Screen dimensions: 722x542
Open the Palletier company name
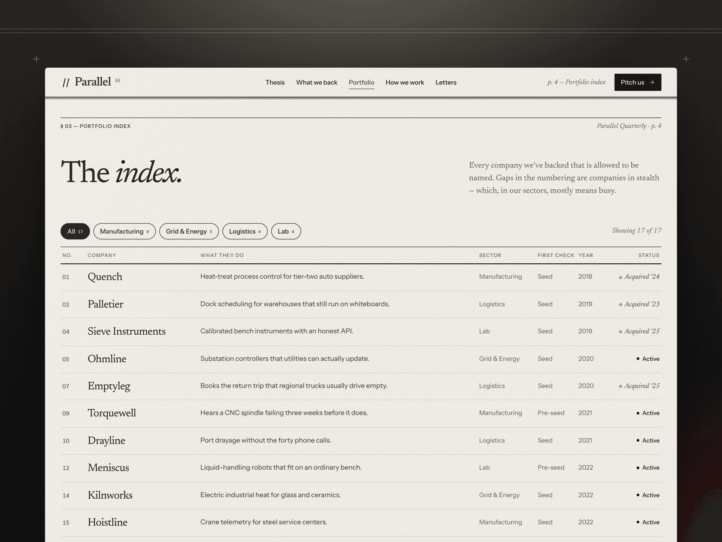[105, 304]
